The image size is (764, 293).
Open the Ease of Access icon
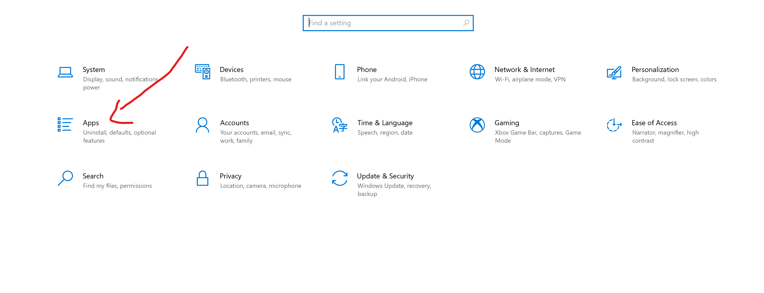coord(614,125)
